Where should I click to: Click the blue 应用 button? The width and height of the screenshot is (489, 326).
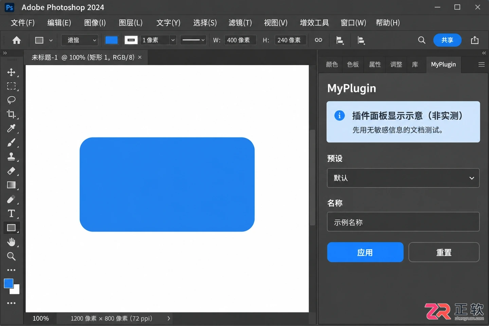365,252
